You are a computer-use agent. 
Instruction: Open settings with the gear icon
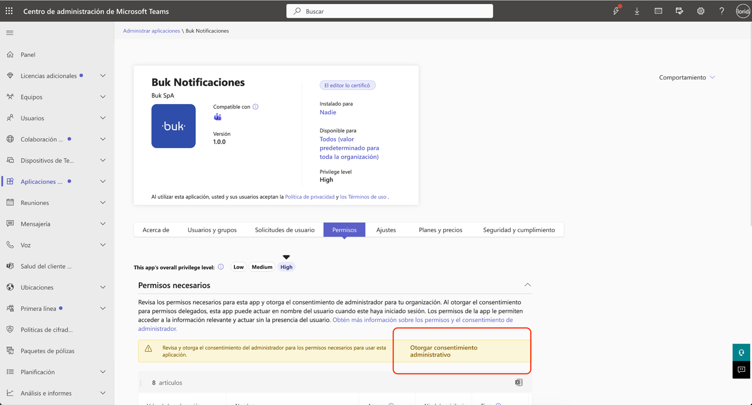[701, 11]
